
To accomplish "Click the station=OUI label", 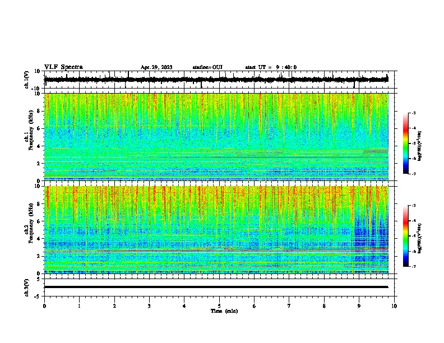I will pyautogui.click(x=207, y=67).
